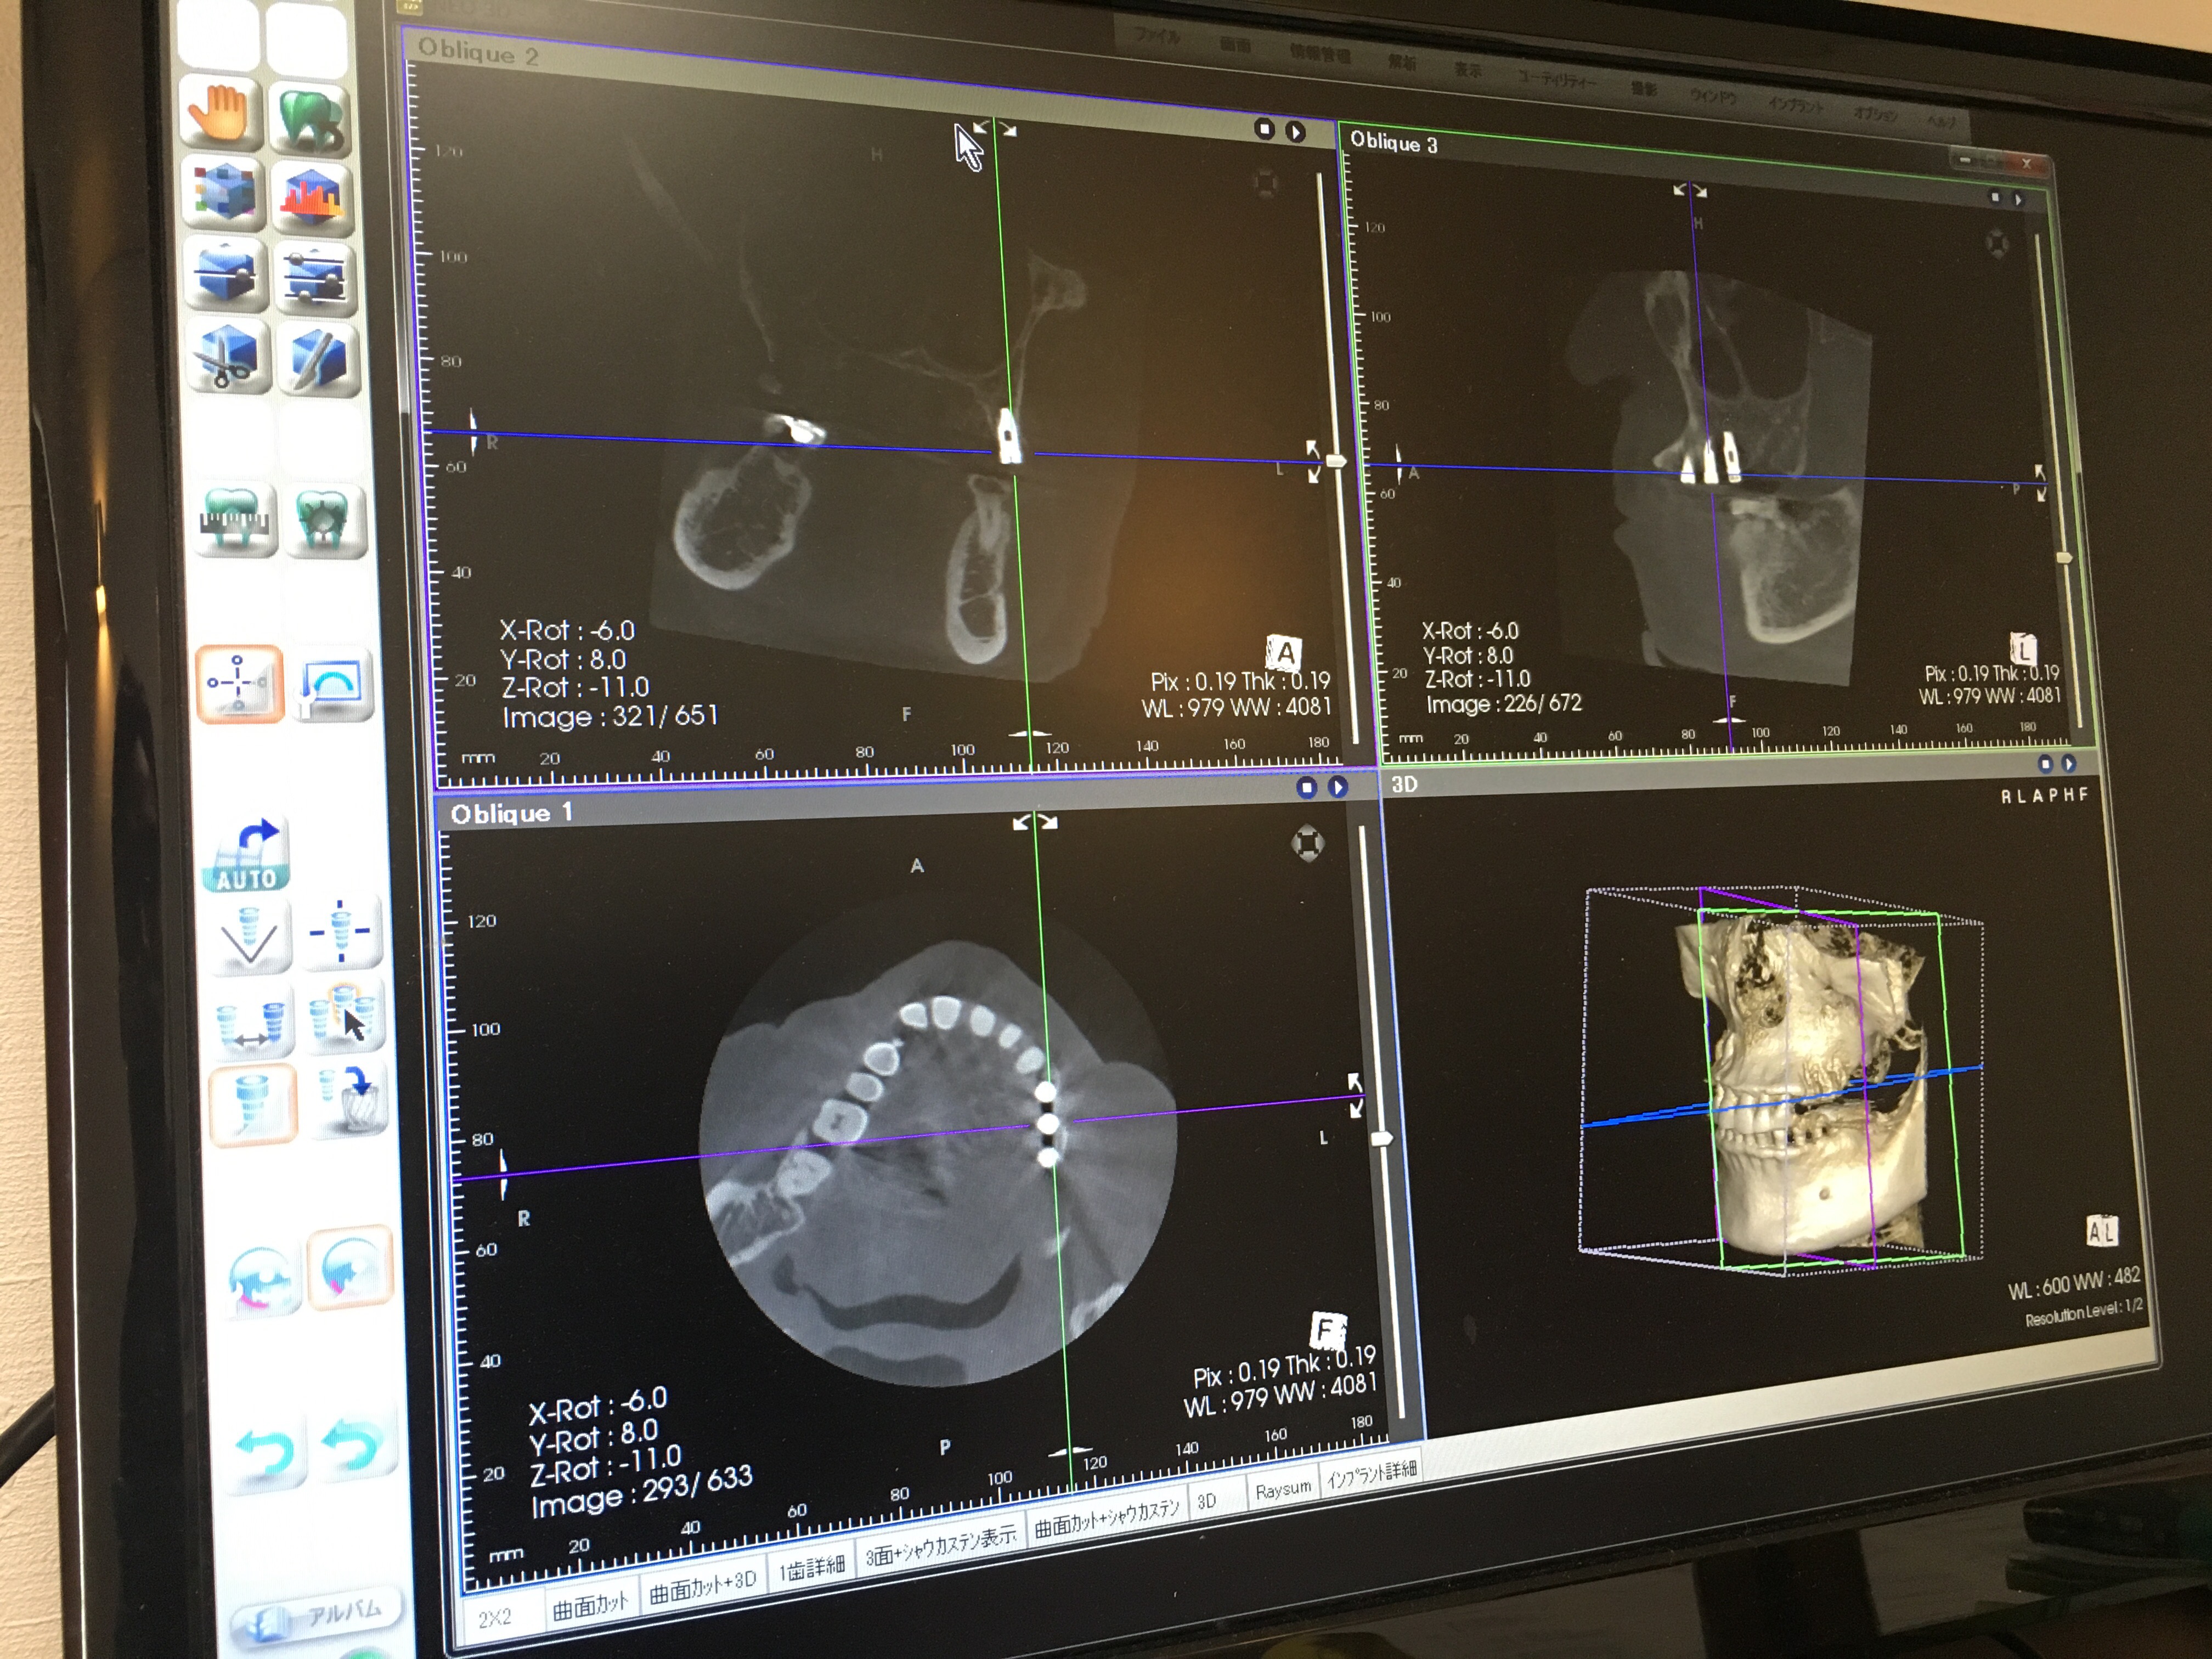
Task: Open the ファイル menu
Action: click(x=1157, y=36)
